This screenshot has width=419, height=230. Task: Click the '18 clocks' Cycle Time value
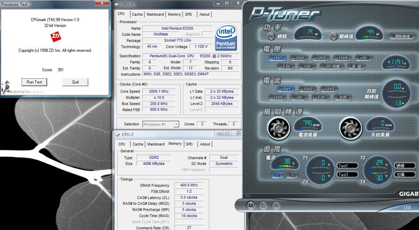pos(190,216)
